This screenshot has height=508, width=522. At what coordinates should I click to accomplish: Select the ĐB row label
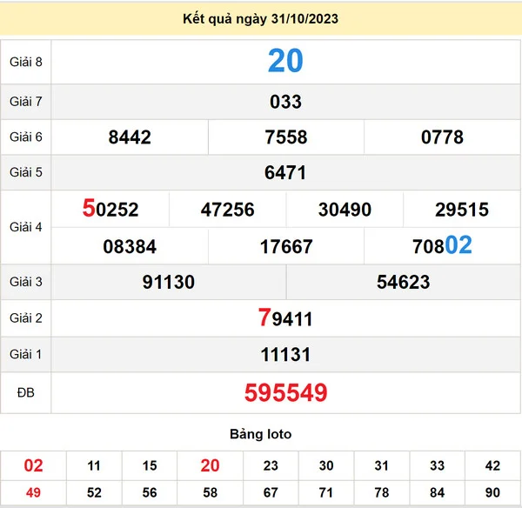(x=25, y=393)
